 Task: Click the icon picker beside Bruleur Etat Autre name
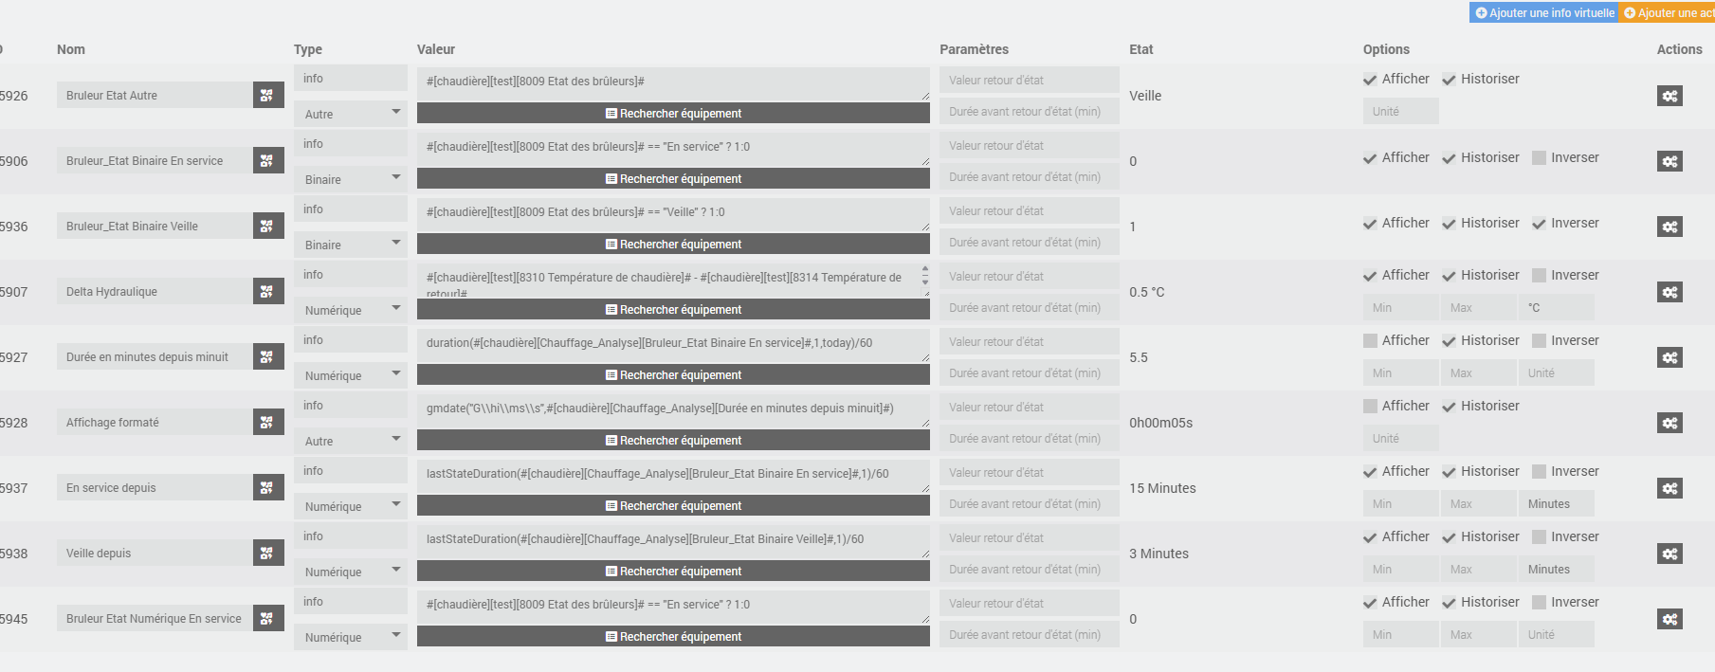(x=268, y=95)
